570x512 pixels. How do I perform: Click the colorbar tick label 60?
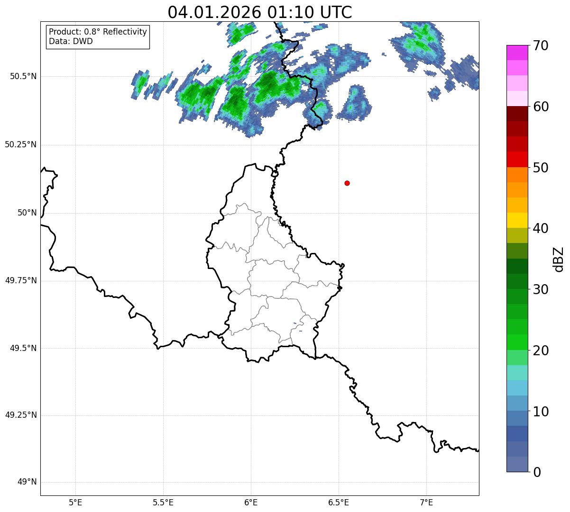coord(541,107)
